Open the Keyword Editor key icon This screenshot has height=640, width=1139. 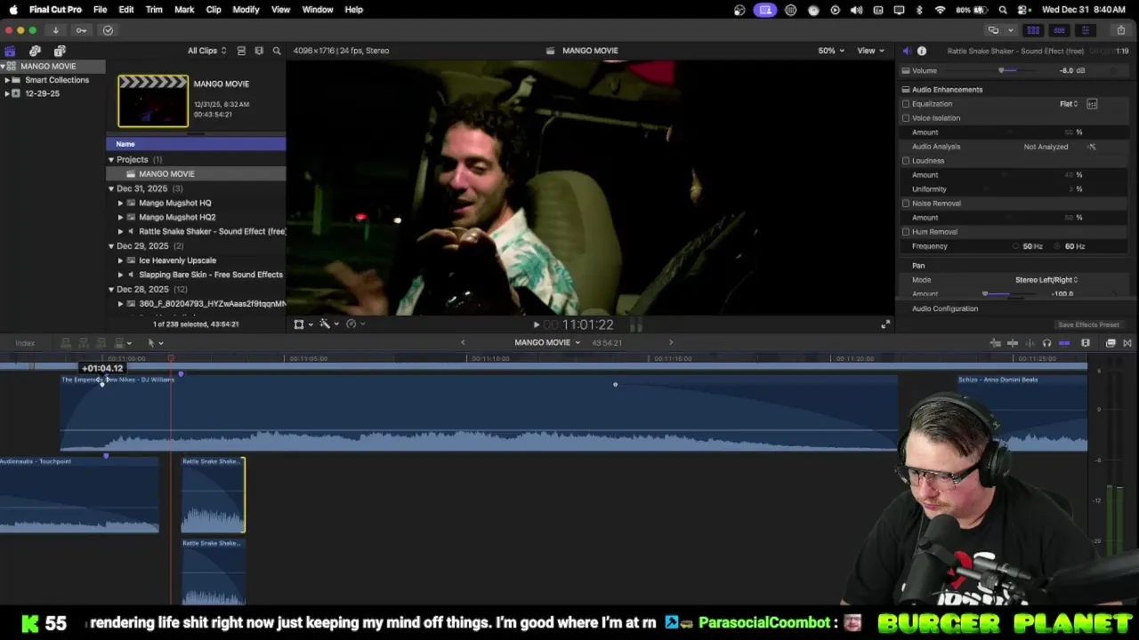[81, 30]
